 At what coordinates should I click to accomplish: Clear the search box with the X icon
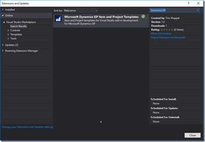[198, 10]
